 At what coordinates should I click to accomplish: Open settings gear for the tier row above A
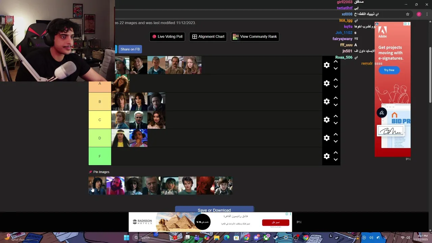click(x=326, y=65)
